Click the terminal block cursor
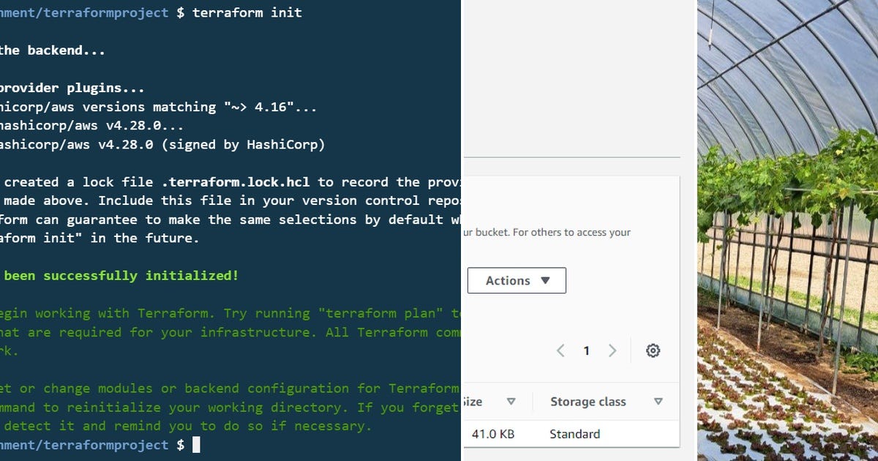The image size is (878, 461). pos(196,444)
